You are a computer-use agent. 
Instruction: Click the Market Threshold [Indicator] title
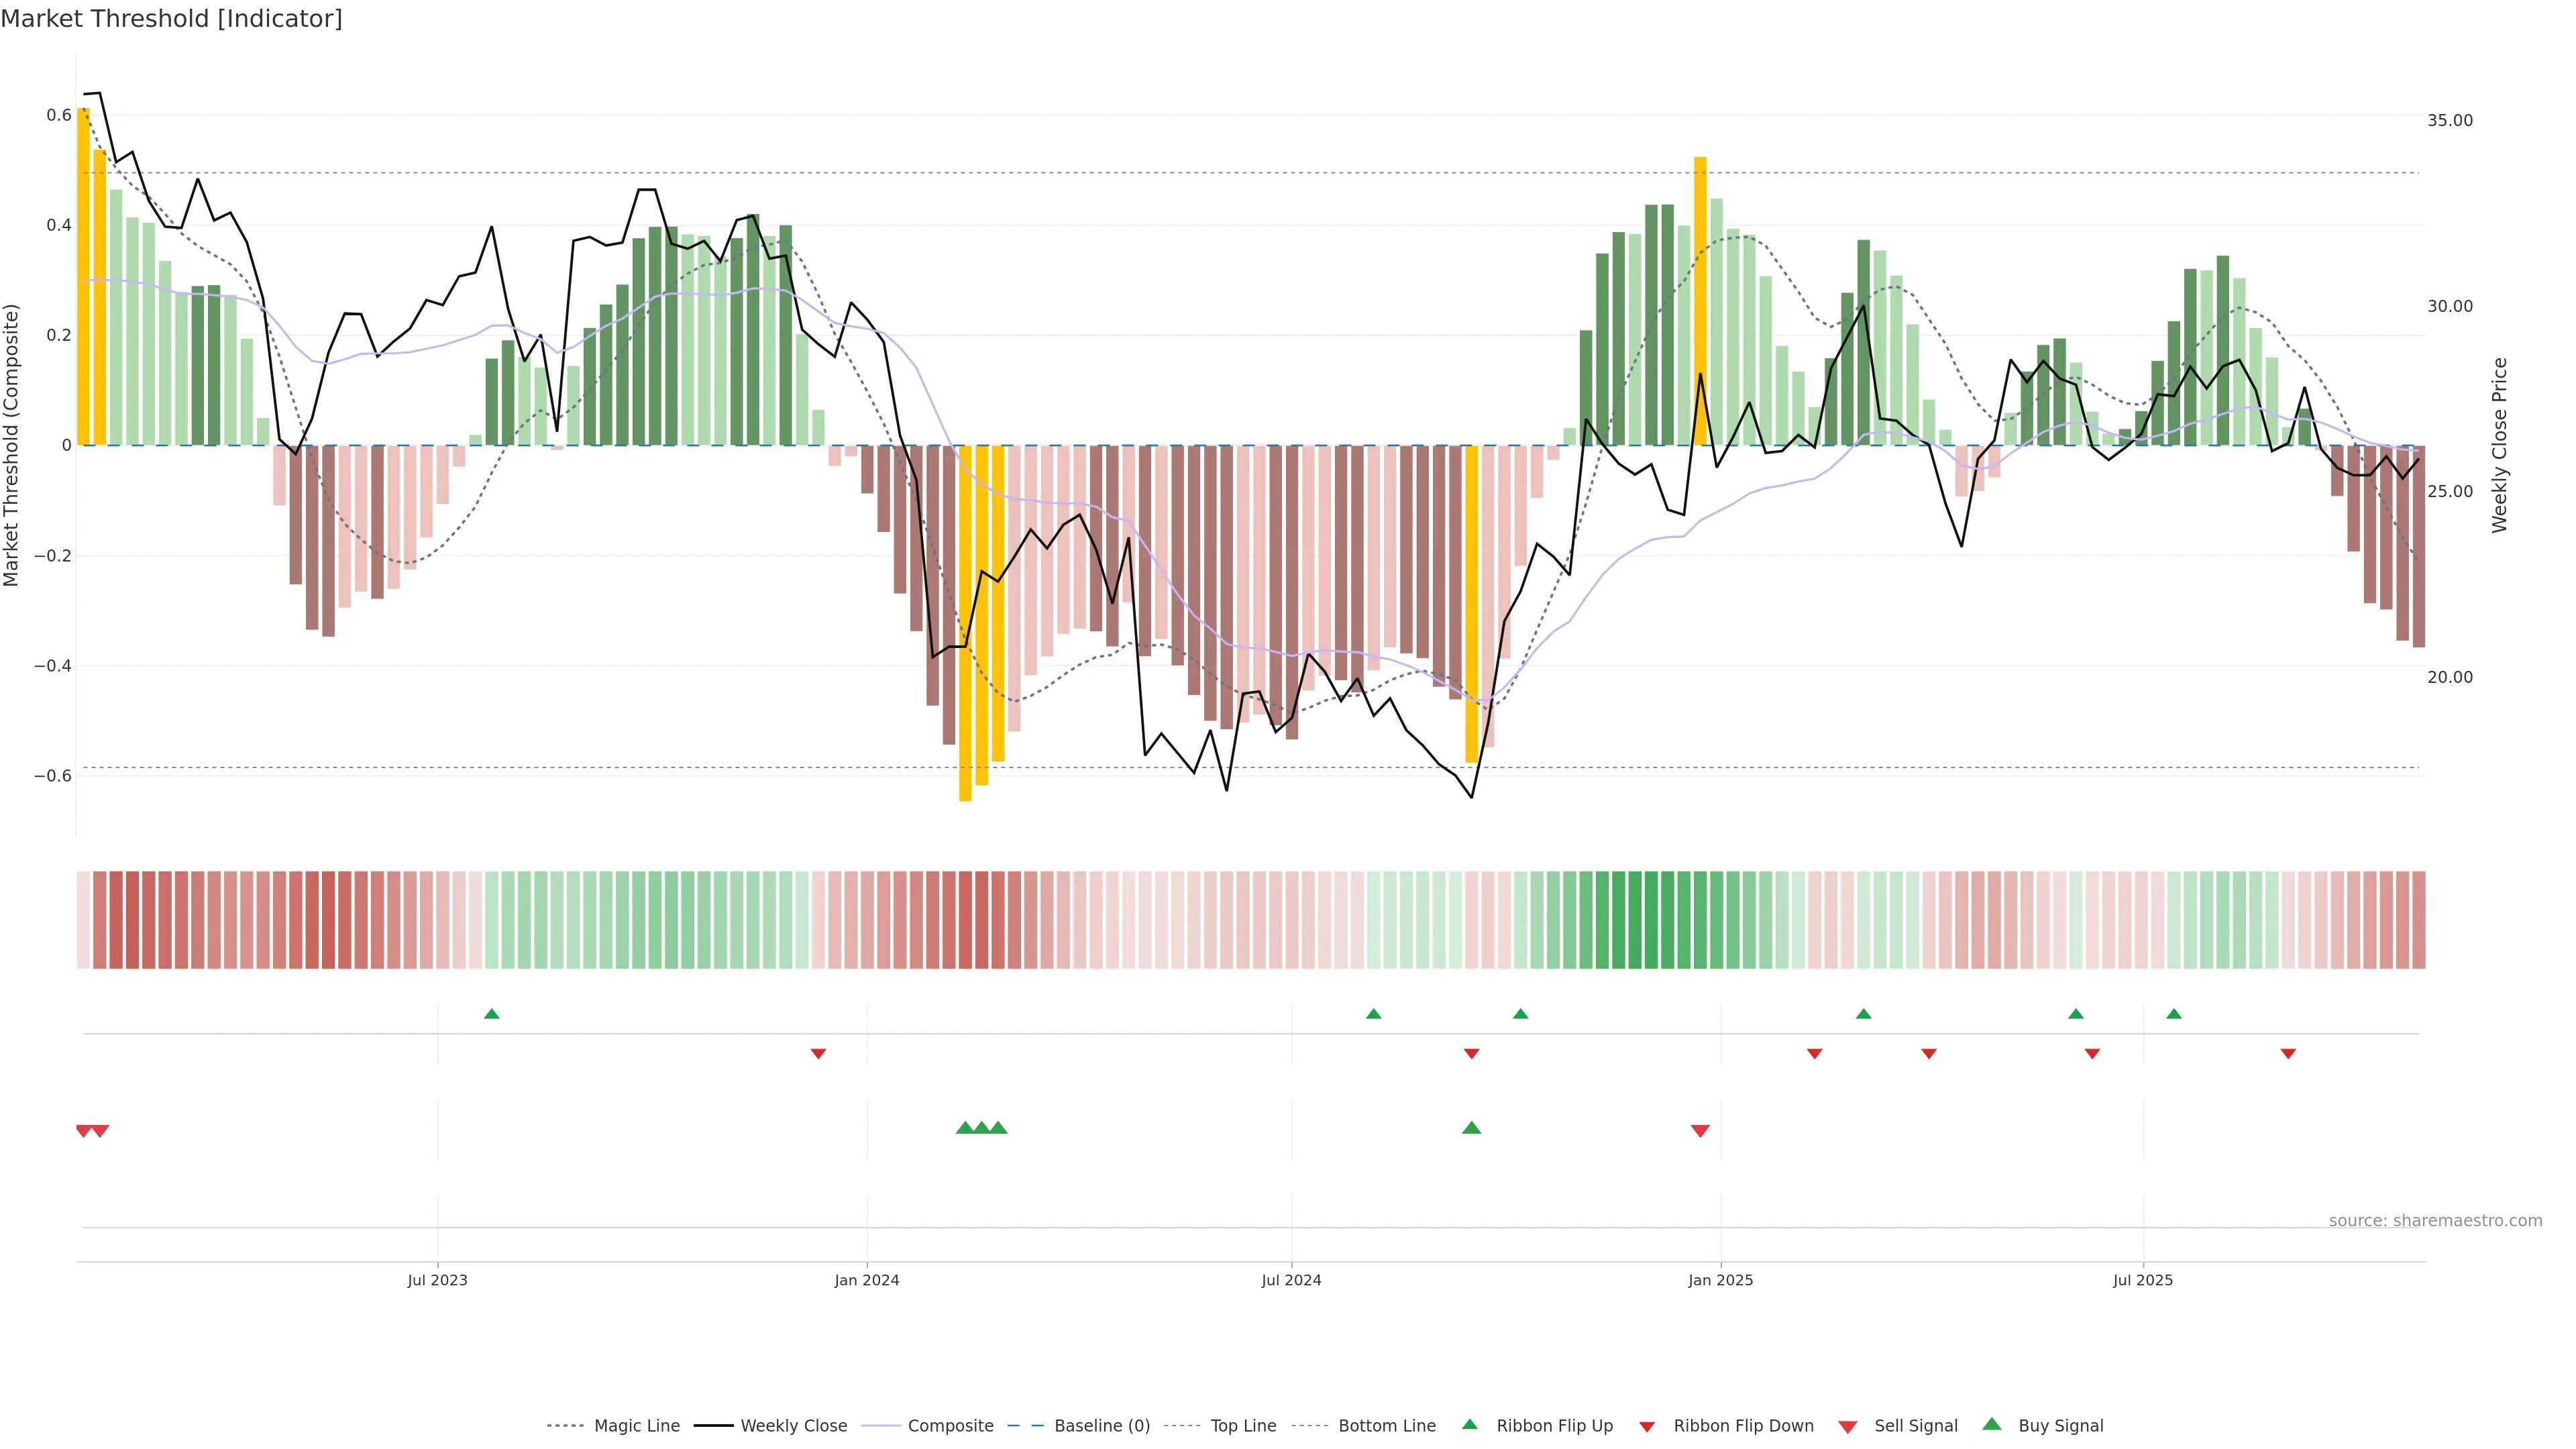[x=171, y=18]
